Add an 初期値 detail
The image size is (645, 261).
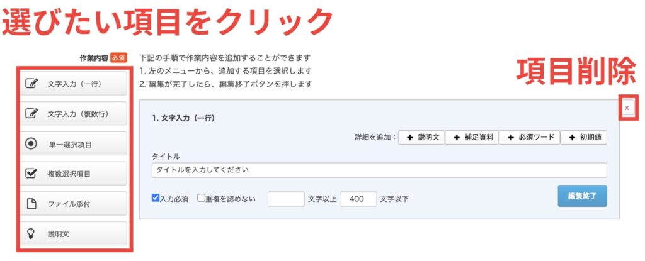pos(584,138)
